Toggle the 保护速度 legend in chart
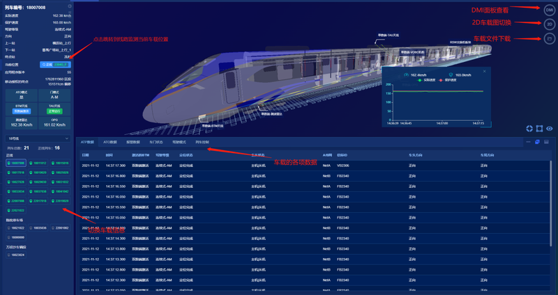The image size is (558, 295). [x=448, y=80]
